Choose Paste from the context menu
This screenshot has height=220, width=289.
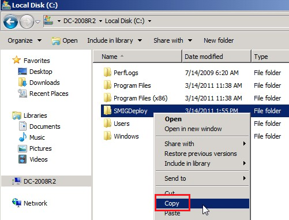[x=202, y=213]
